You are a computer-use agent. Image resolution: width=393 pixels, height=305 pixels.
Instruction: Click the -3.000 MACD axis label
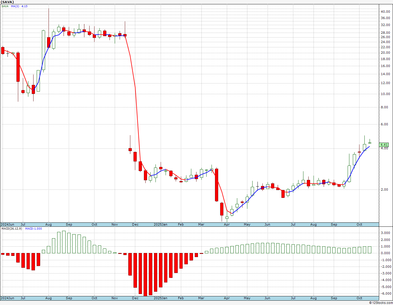point(385,274)
